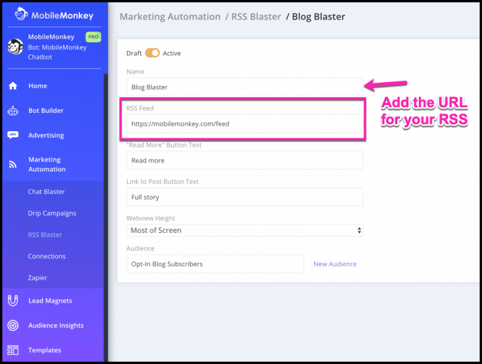
Task: Select Drip Campaigns menu item
Action: (52, 213)
